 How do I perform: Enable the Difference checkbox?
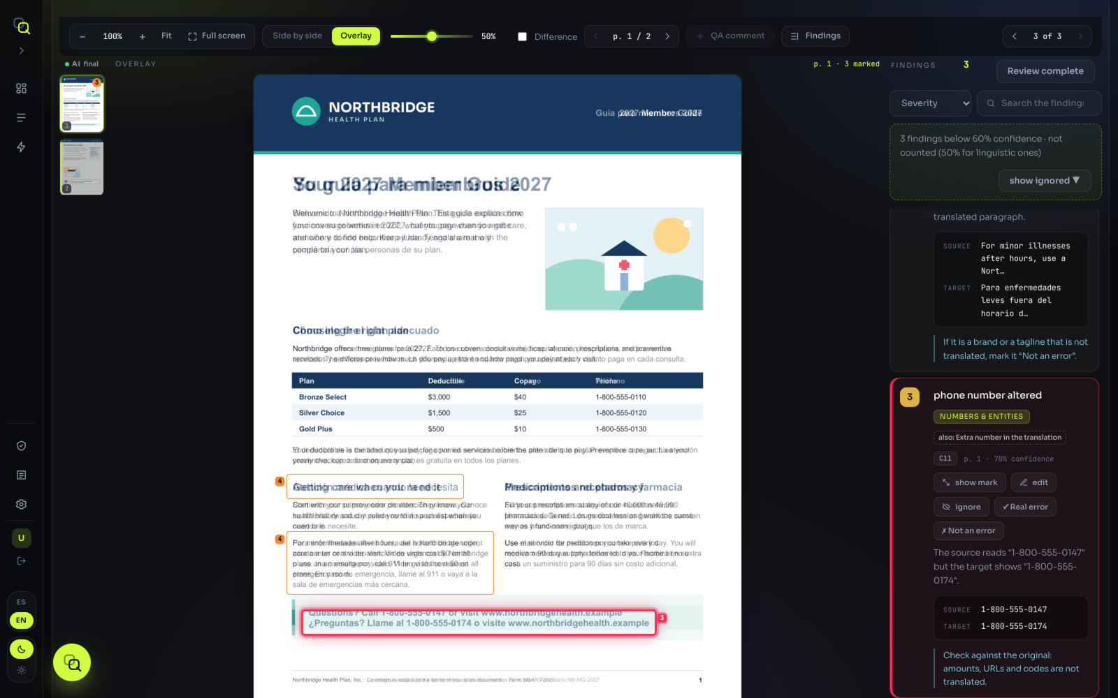pyautogui.click(x=522, y=36)
